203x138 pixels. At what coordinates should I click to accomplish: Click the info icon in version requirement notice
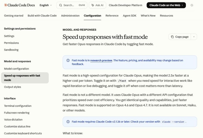pos(68,121)
